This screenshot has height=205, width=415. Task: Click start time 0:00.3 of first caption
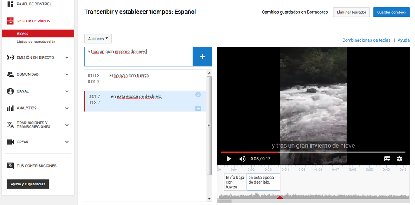pyautogui.click(x=94, y=76)
